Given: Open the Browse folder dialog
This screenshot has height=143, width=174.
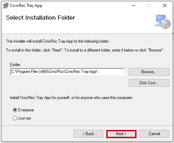Looking at the screenshot, I should [x=149, y=72].
